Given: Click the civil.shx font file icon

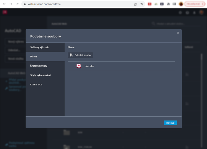Looking at the screenshot, I should pos(79,66).
